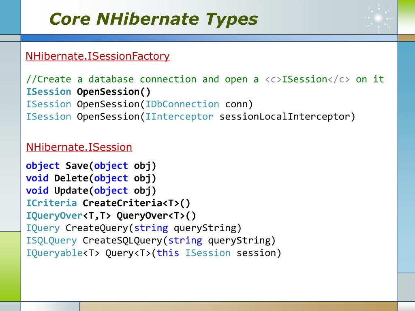Click the green comment line about database connection
This screenshot has width=415, height=311.
(205, 79)
